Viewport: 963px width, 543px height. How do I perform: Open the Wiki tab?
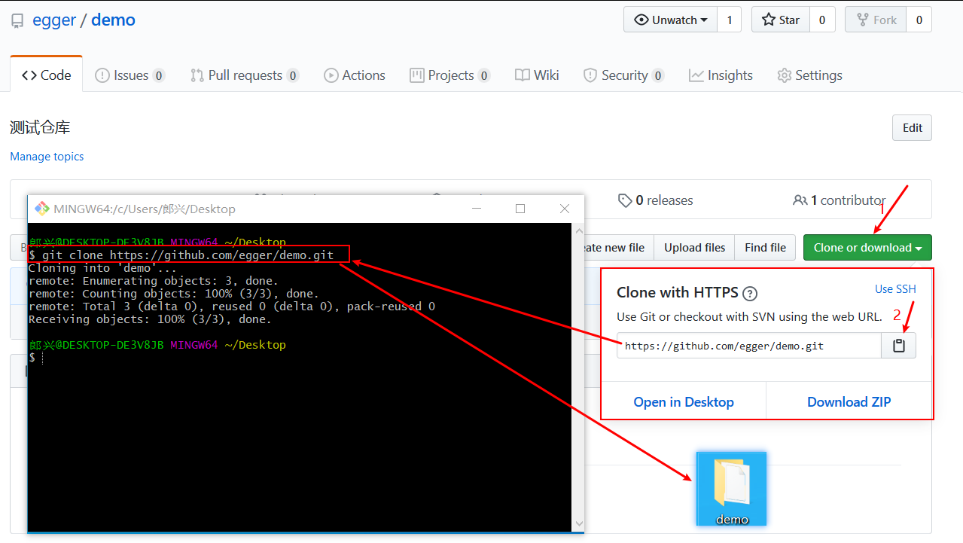tap(537, 75)
